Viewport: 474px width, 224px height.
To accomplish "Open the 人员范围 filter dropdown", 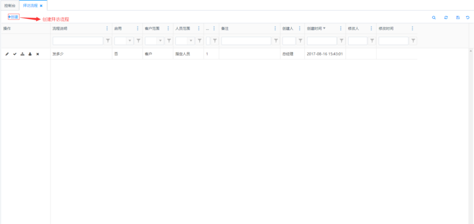I will [x=191, y=40].
